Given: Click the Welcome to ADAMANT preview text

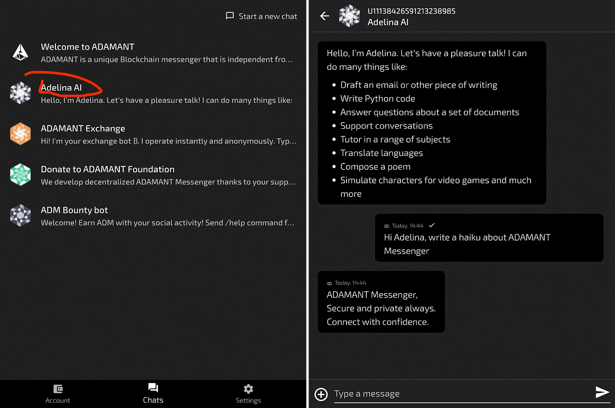Looking at the screenshot, I should pyautogui.click(x=167, y=59).
